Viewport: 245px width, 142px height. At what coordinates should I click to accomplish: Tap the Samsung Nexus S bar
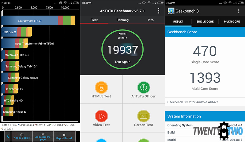point(7,111)
